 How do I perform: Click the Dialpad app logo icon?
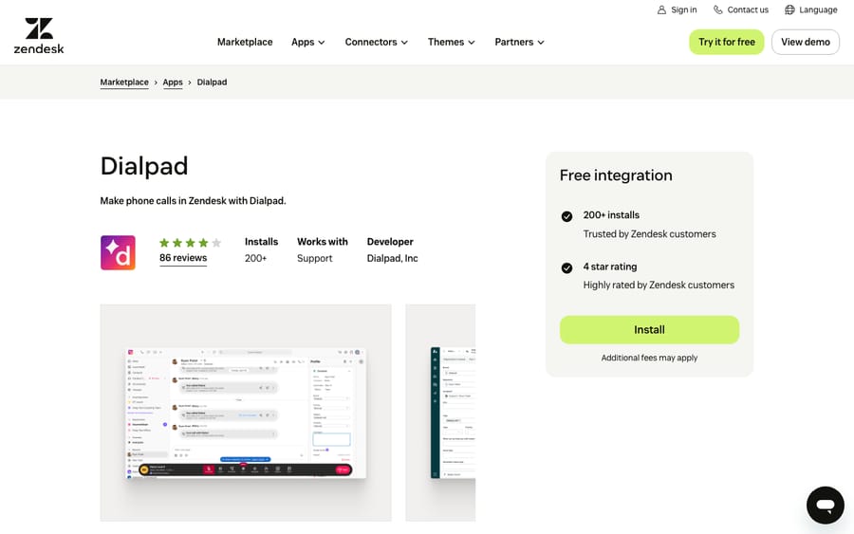coord(118,252)
